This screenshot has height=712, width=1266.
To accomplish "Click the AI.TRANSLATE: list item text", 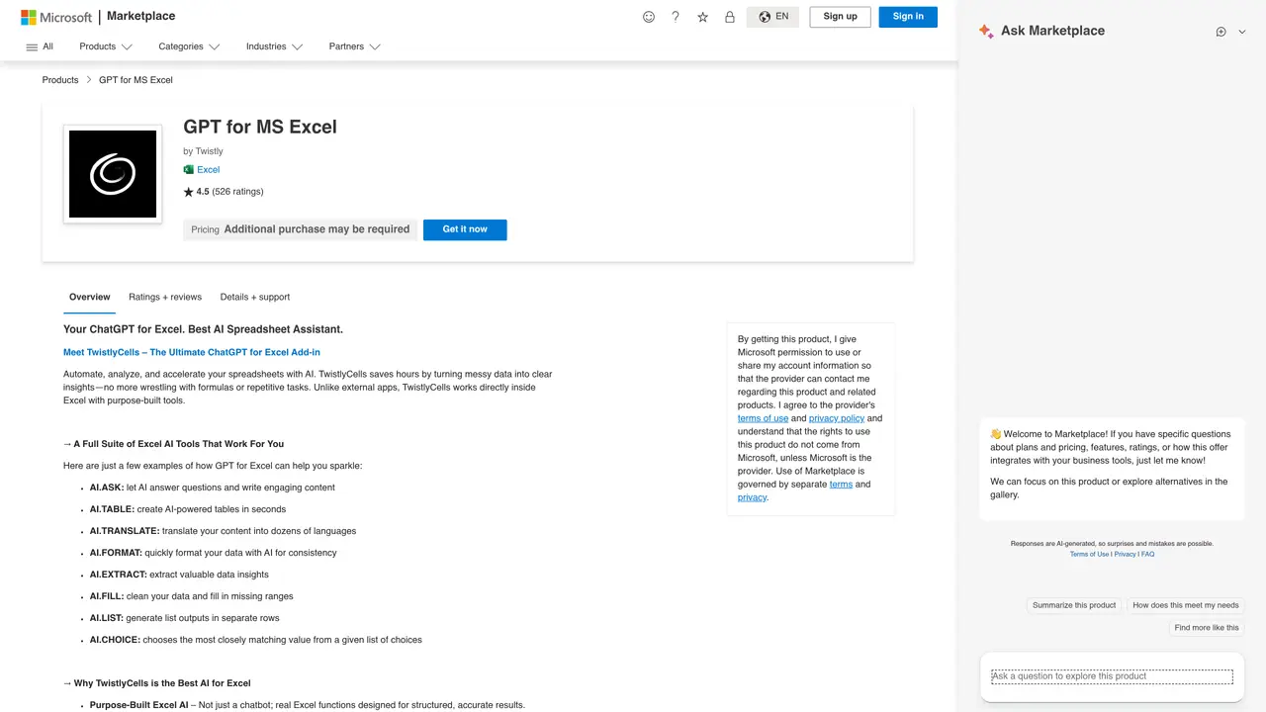I will tap(223, 531).
